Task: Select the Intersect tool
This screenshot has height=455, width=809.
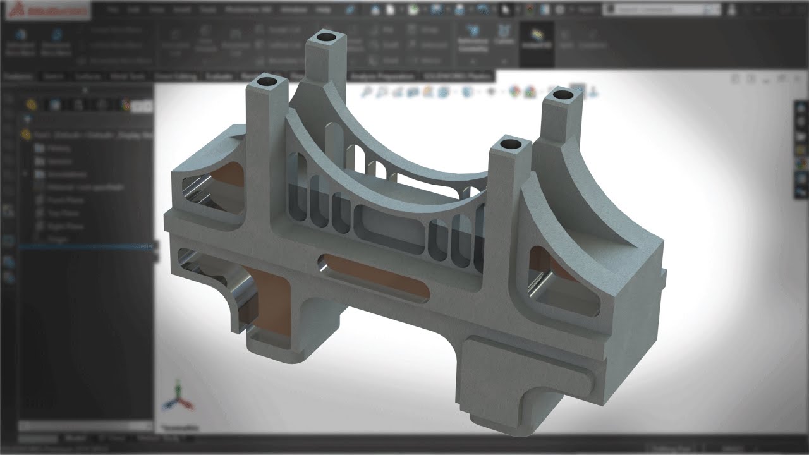Action: click(x=428, y=45)
